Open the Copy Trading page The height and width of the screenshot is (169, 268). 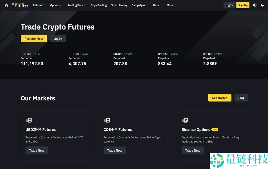coord(98,5)
